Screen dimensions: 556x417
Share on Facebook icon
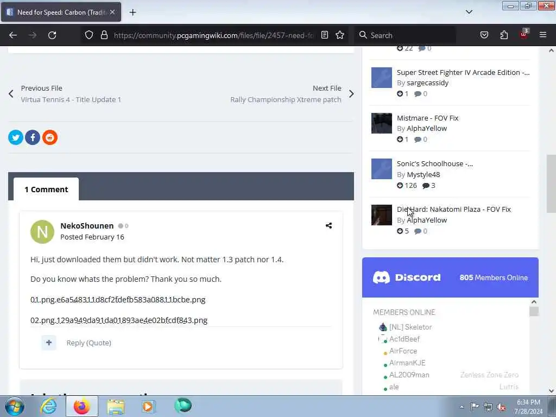[33, 137]
